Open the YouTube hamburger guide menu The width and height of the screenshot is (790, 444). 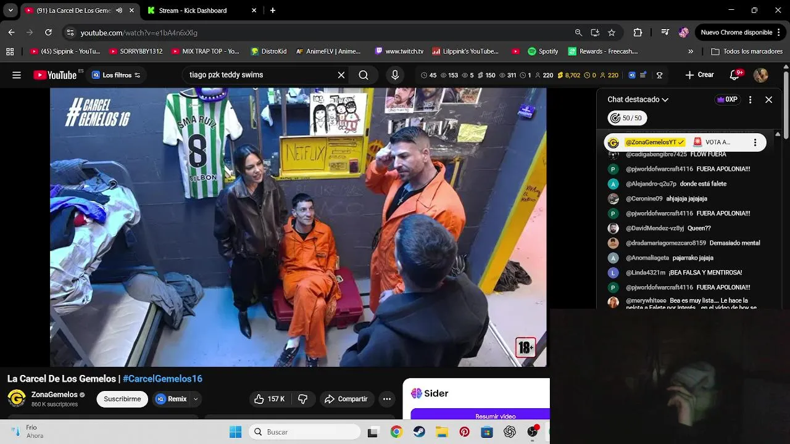coord(17,75)
